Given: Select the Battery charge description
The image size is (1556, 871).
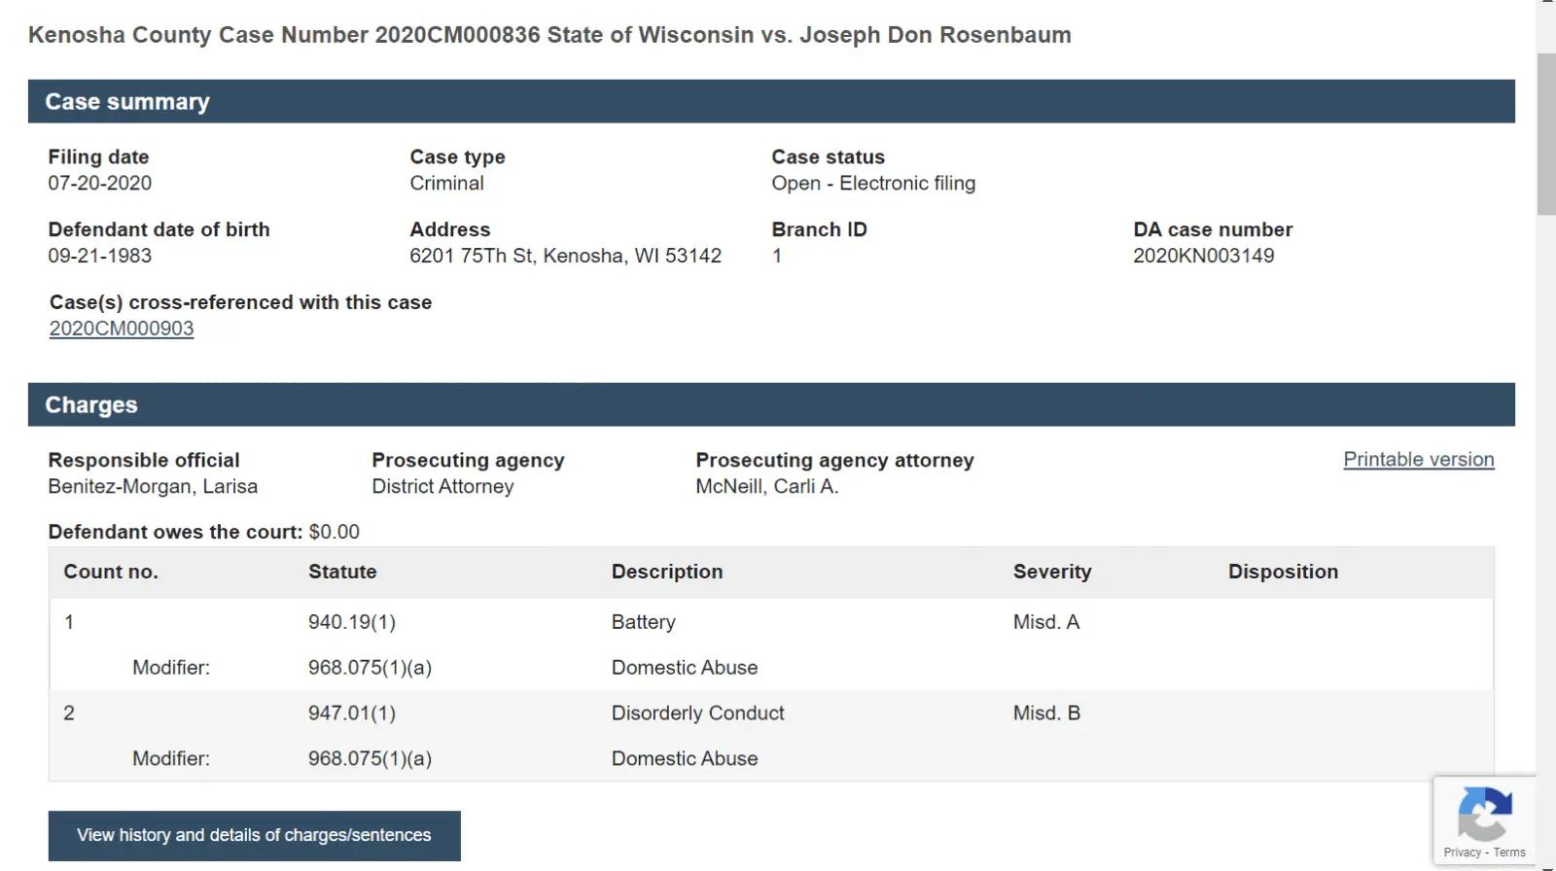Looking at the screenshot, I should click(x=643, y=622).
